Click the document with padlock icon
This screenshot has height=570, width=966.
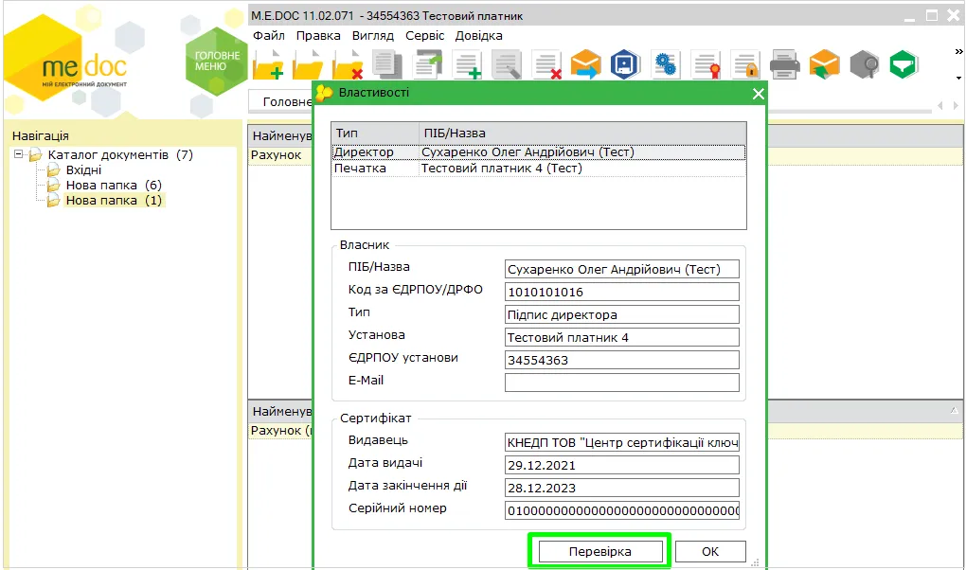(x=744, y=64)
